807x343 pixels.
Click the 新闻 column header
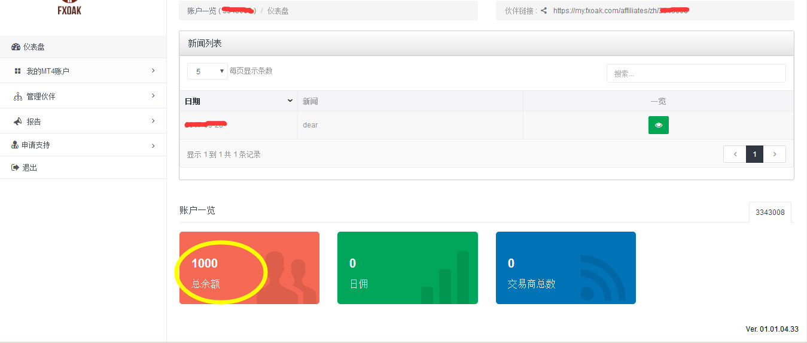pos(410,101)
